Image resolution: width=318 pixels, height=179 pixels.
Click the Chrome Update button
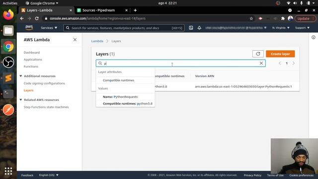305,18
